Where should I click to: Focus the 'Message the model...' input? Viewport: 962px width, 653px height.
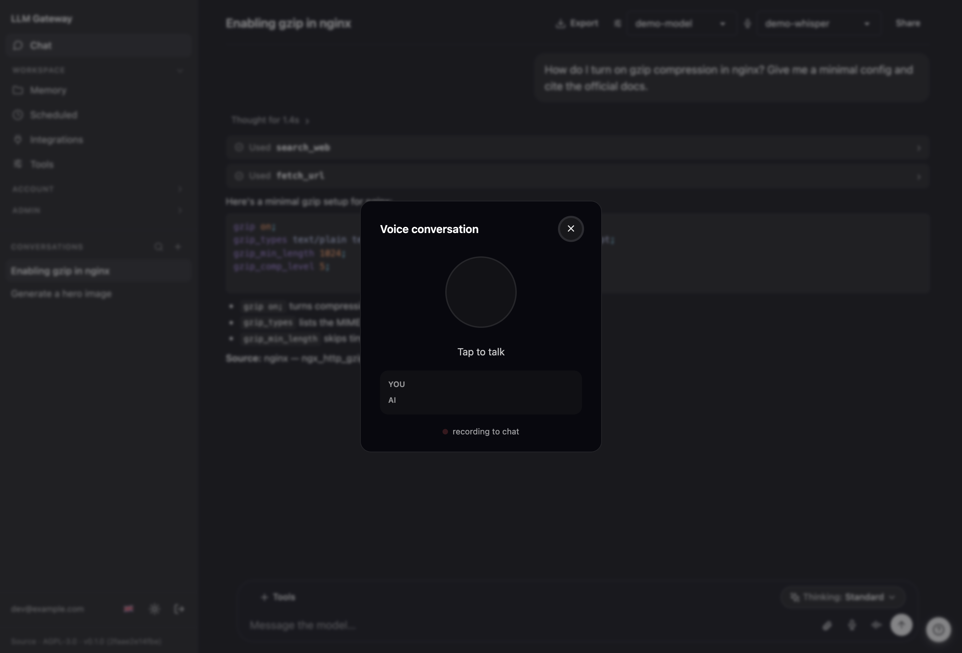tap(530, 625)
